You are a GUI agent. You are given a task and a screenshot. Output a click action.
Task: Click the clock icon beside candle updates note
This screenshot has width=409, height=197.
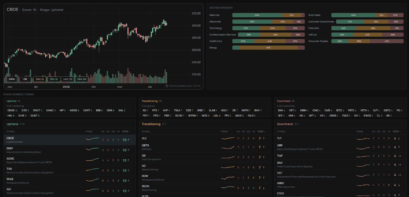[167, 86]
